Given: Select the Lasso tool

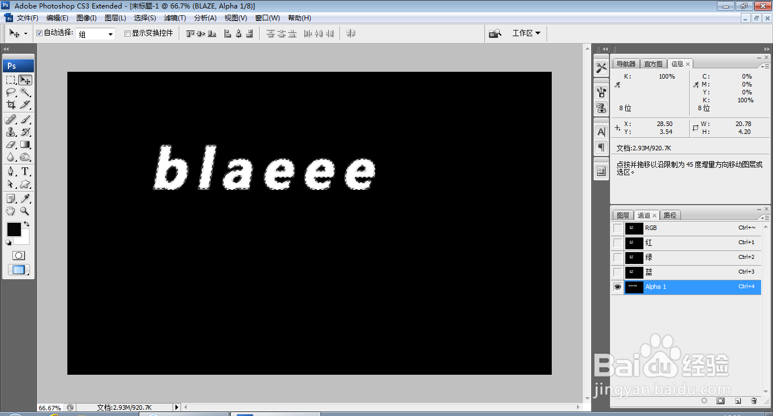Looking at the screenshot, I should (11, 92).
